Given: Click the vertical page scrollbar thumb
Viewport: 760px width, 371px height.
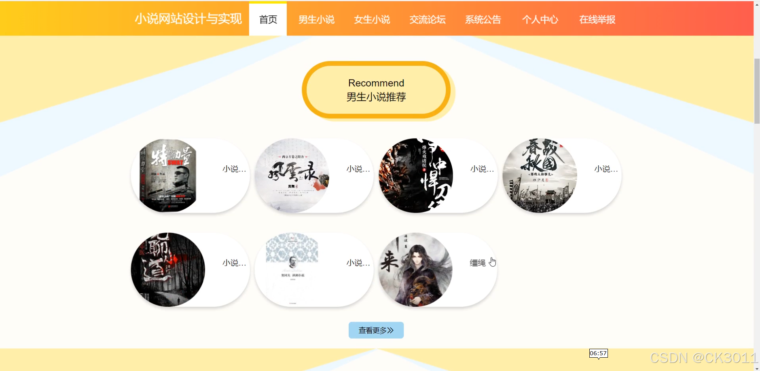Looking at the screenshot, I should (x=757, y=91).
